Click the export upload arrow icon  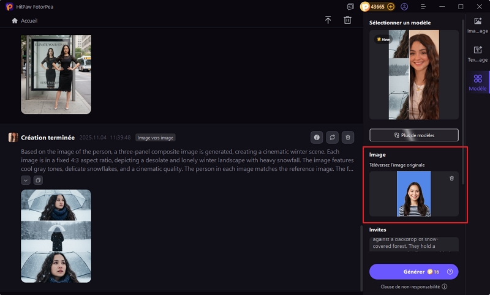pyautogui.click(x=328, y=20)
